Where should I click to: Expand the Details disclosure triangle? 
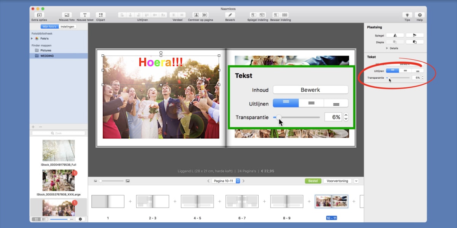[387, 48]
